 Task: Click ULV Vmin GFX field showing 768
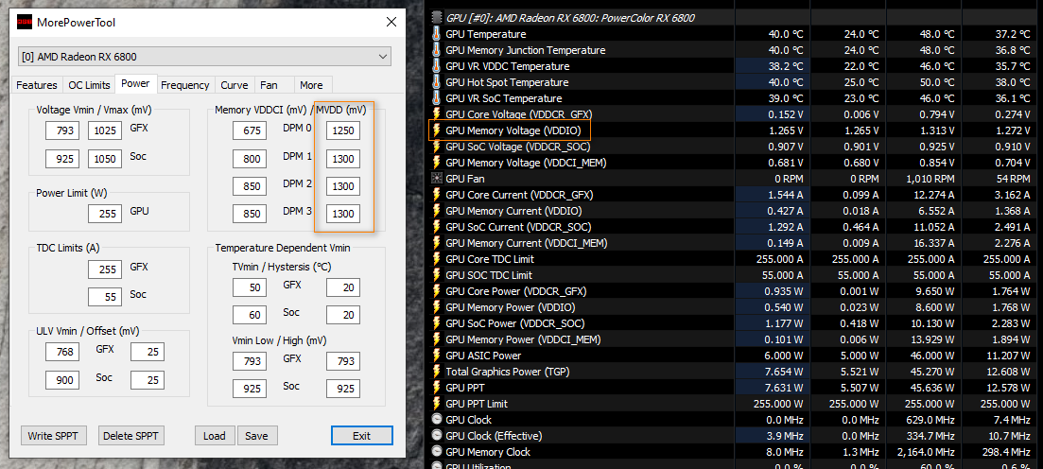[x=62, y=352]
